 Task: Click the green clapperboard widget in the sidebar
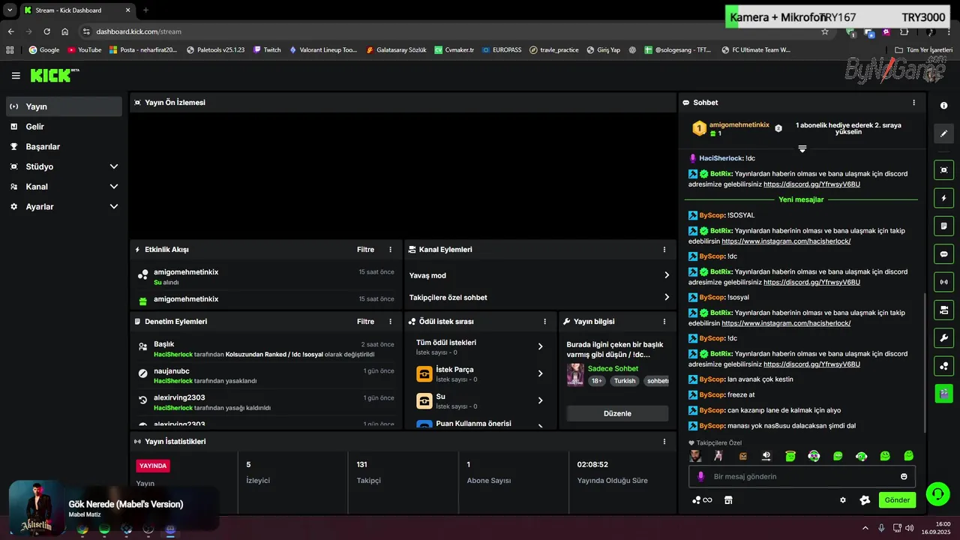pyautogui.click(x=943, y=393)
